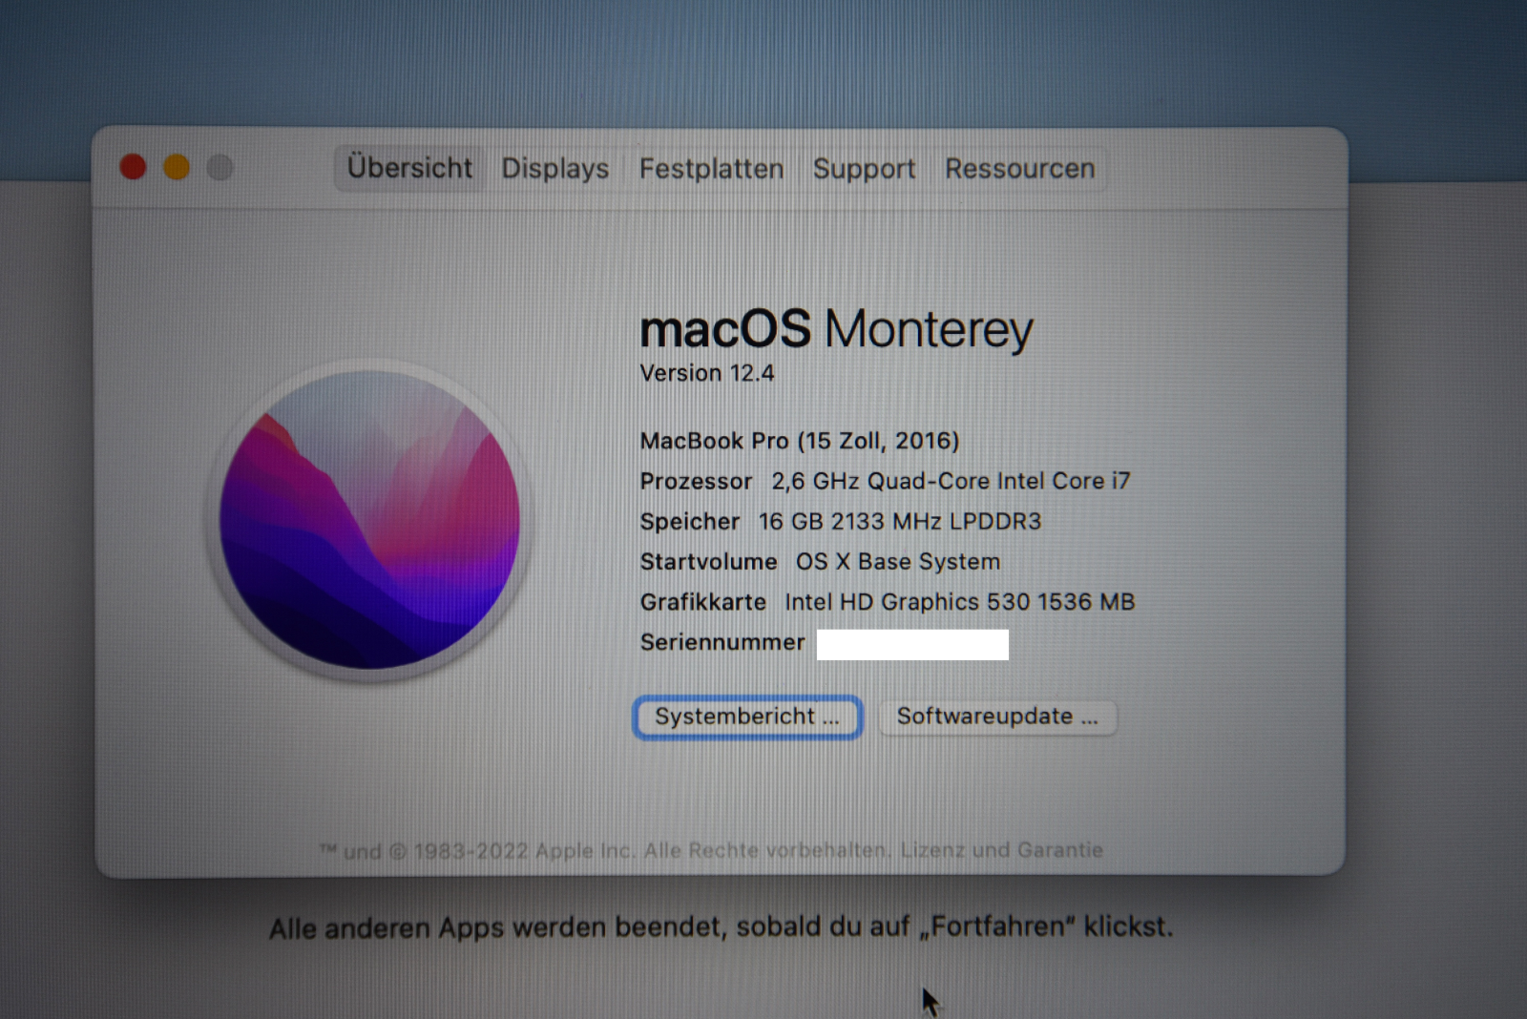Open the Festplatten tab

tap(711, 169)
